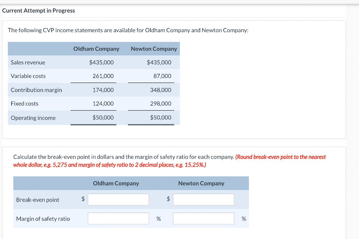This screenshot has height=239, width=359.
Task: Click 'Oldham Company' header in answer table
Action: 116,183
